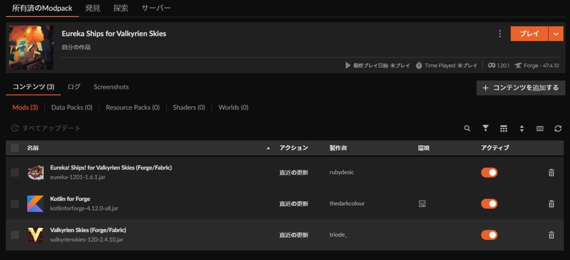Delete Eureka! Ships! using its trash icon
The height and width of the screenshot is (260, 570).
coord(551,172)
